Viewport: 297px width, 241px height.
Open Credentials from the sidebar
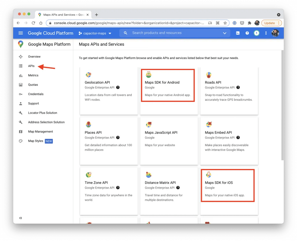(36, 94)
